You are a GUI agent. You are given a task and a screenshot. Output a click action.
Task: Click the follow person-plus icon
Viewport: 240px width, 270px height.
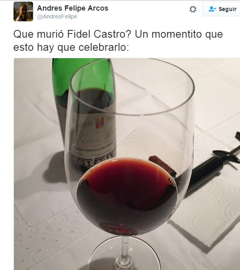(212, 9)
